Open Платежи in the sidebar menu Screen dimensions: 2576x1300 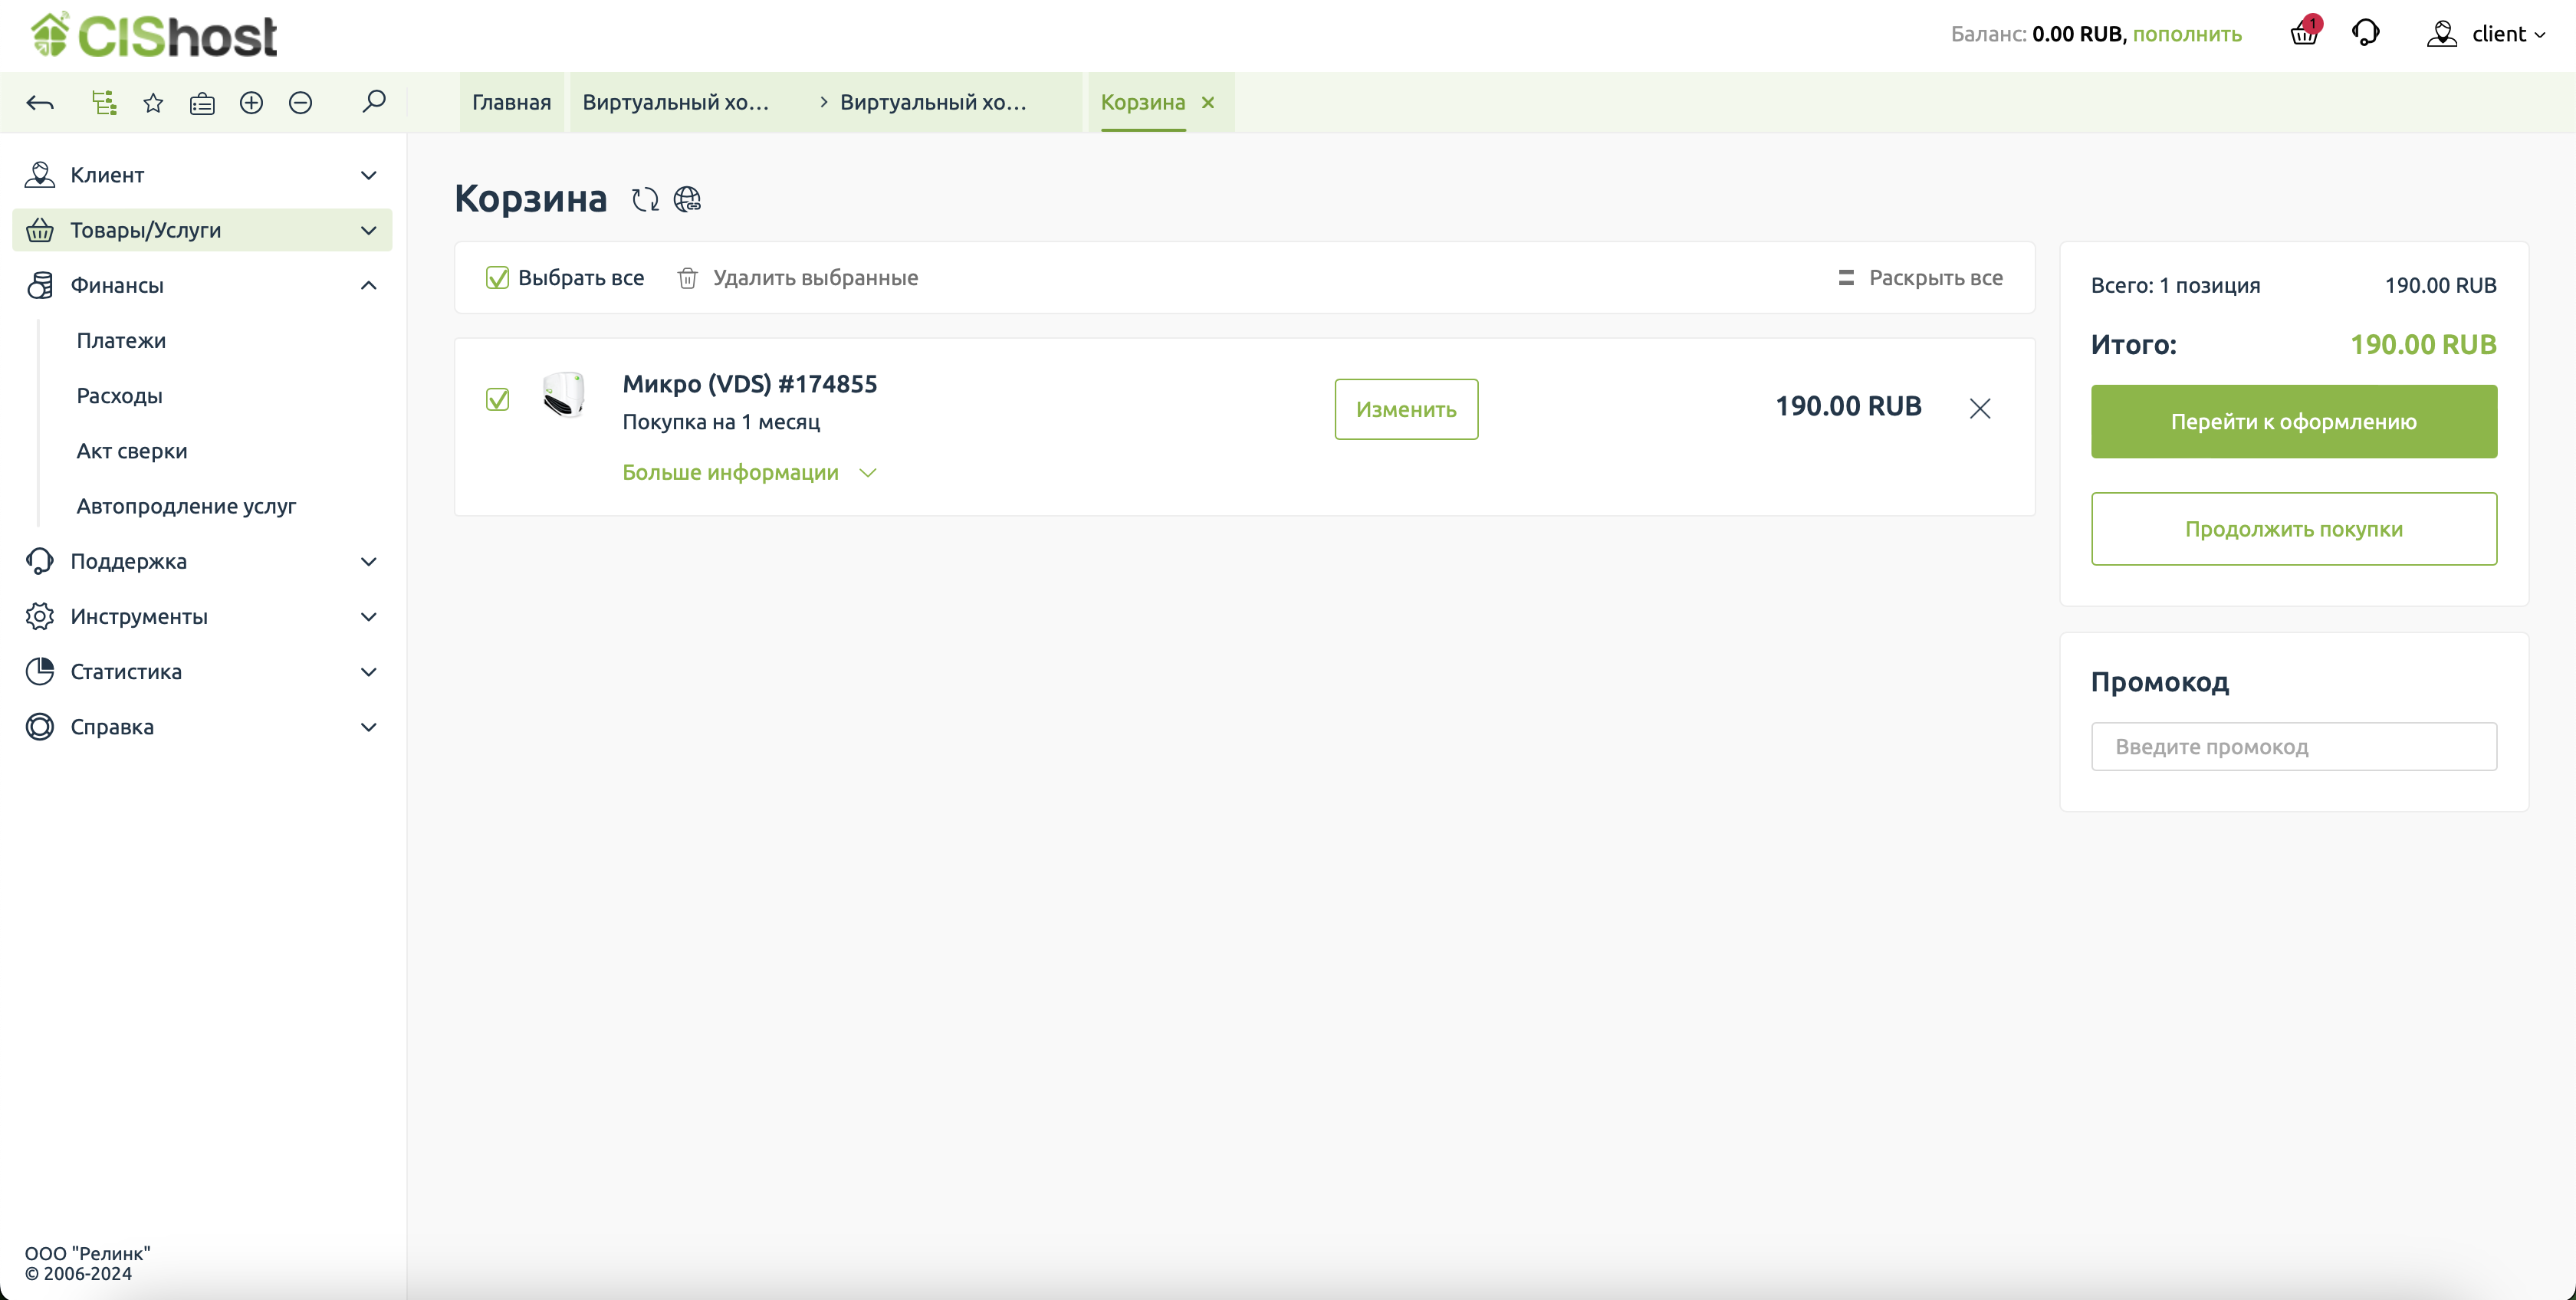[x=121, y=340]
